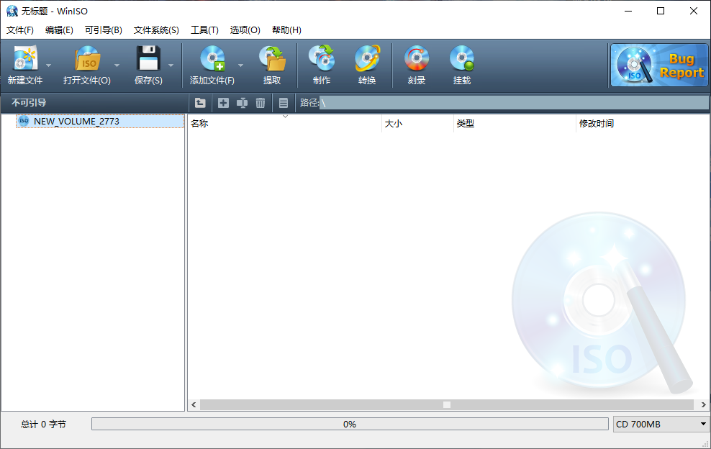Image resolution: width=711 pixels, height=449 pixels.
Task: Click the Burn (刻录) disc icon
Action: pyautogui.click(x=416, y=58)
